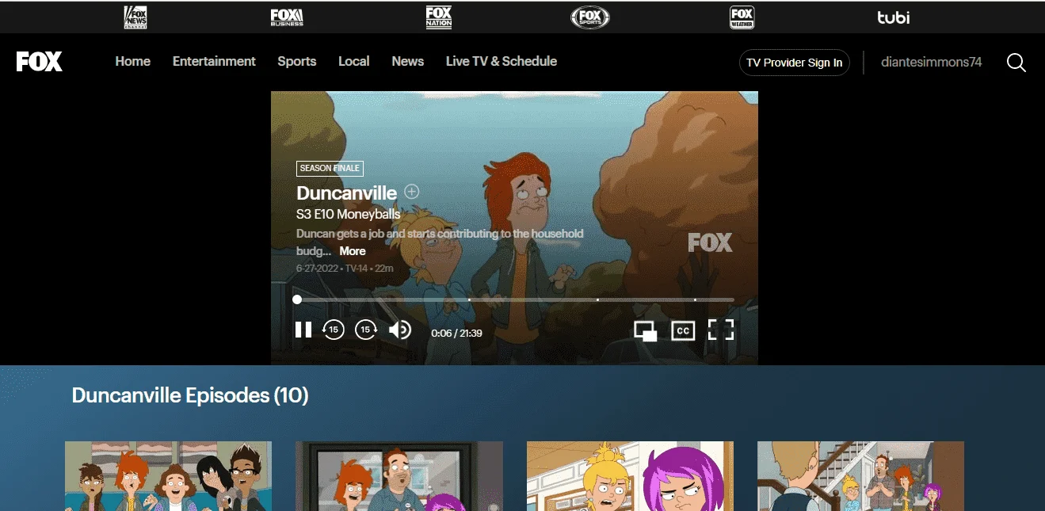Rewind 15 seconds
The image size is (1045, 511).
334,330
